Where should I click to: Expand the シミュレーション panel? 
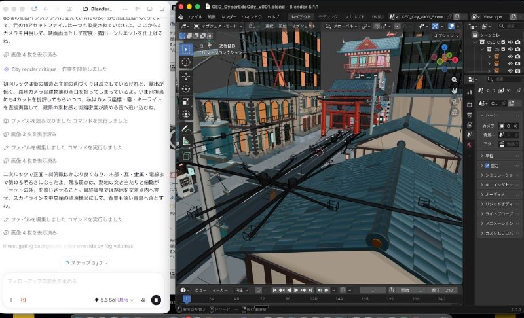[x=500, y=175]
